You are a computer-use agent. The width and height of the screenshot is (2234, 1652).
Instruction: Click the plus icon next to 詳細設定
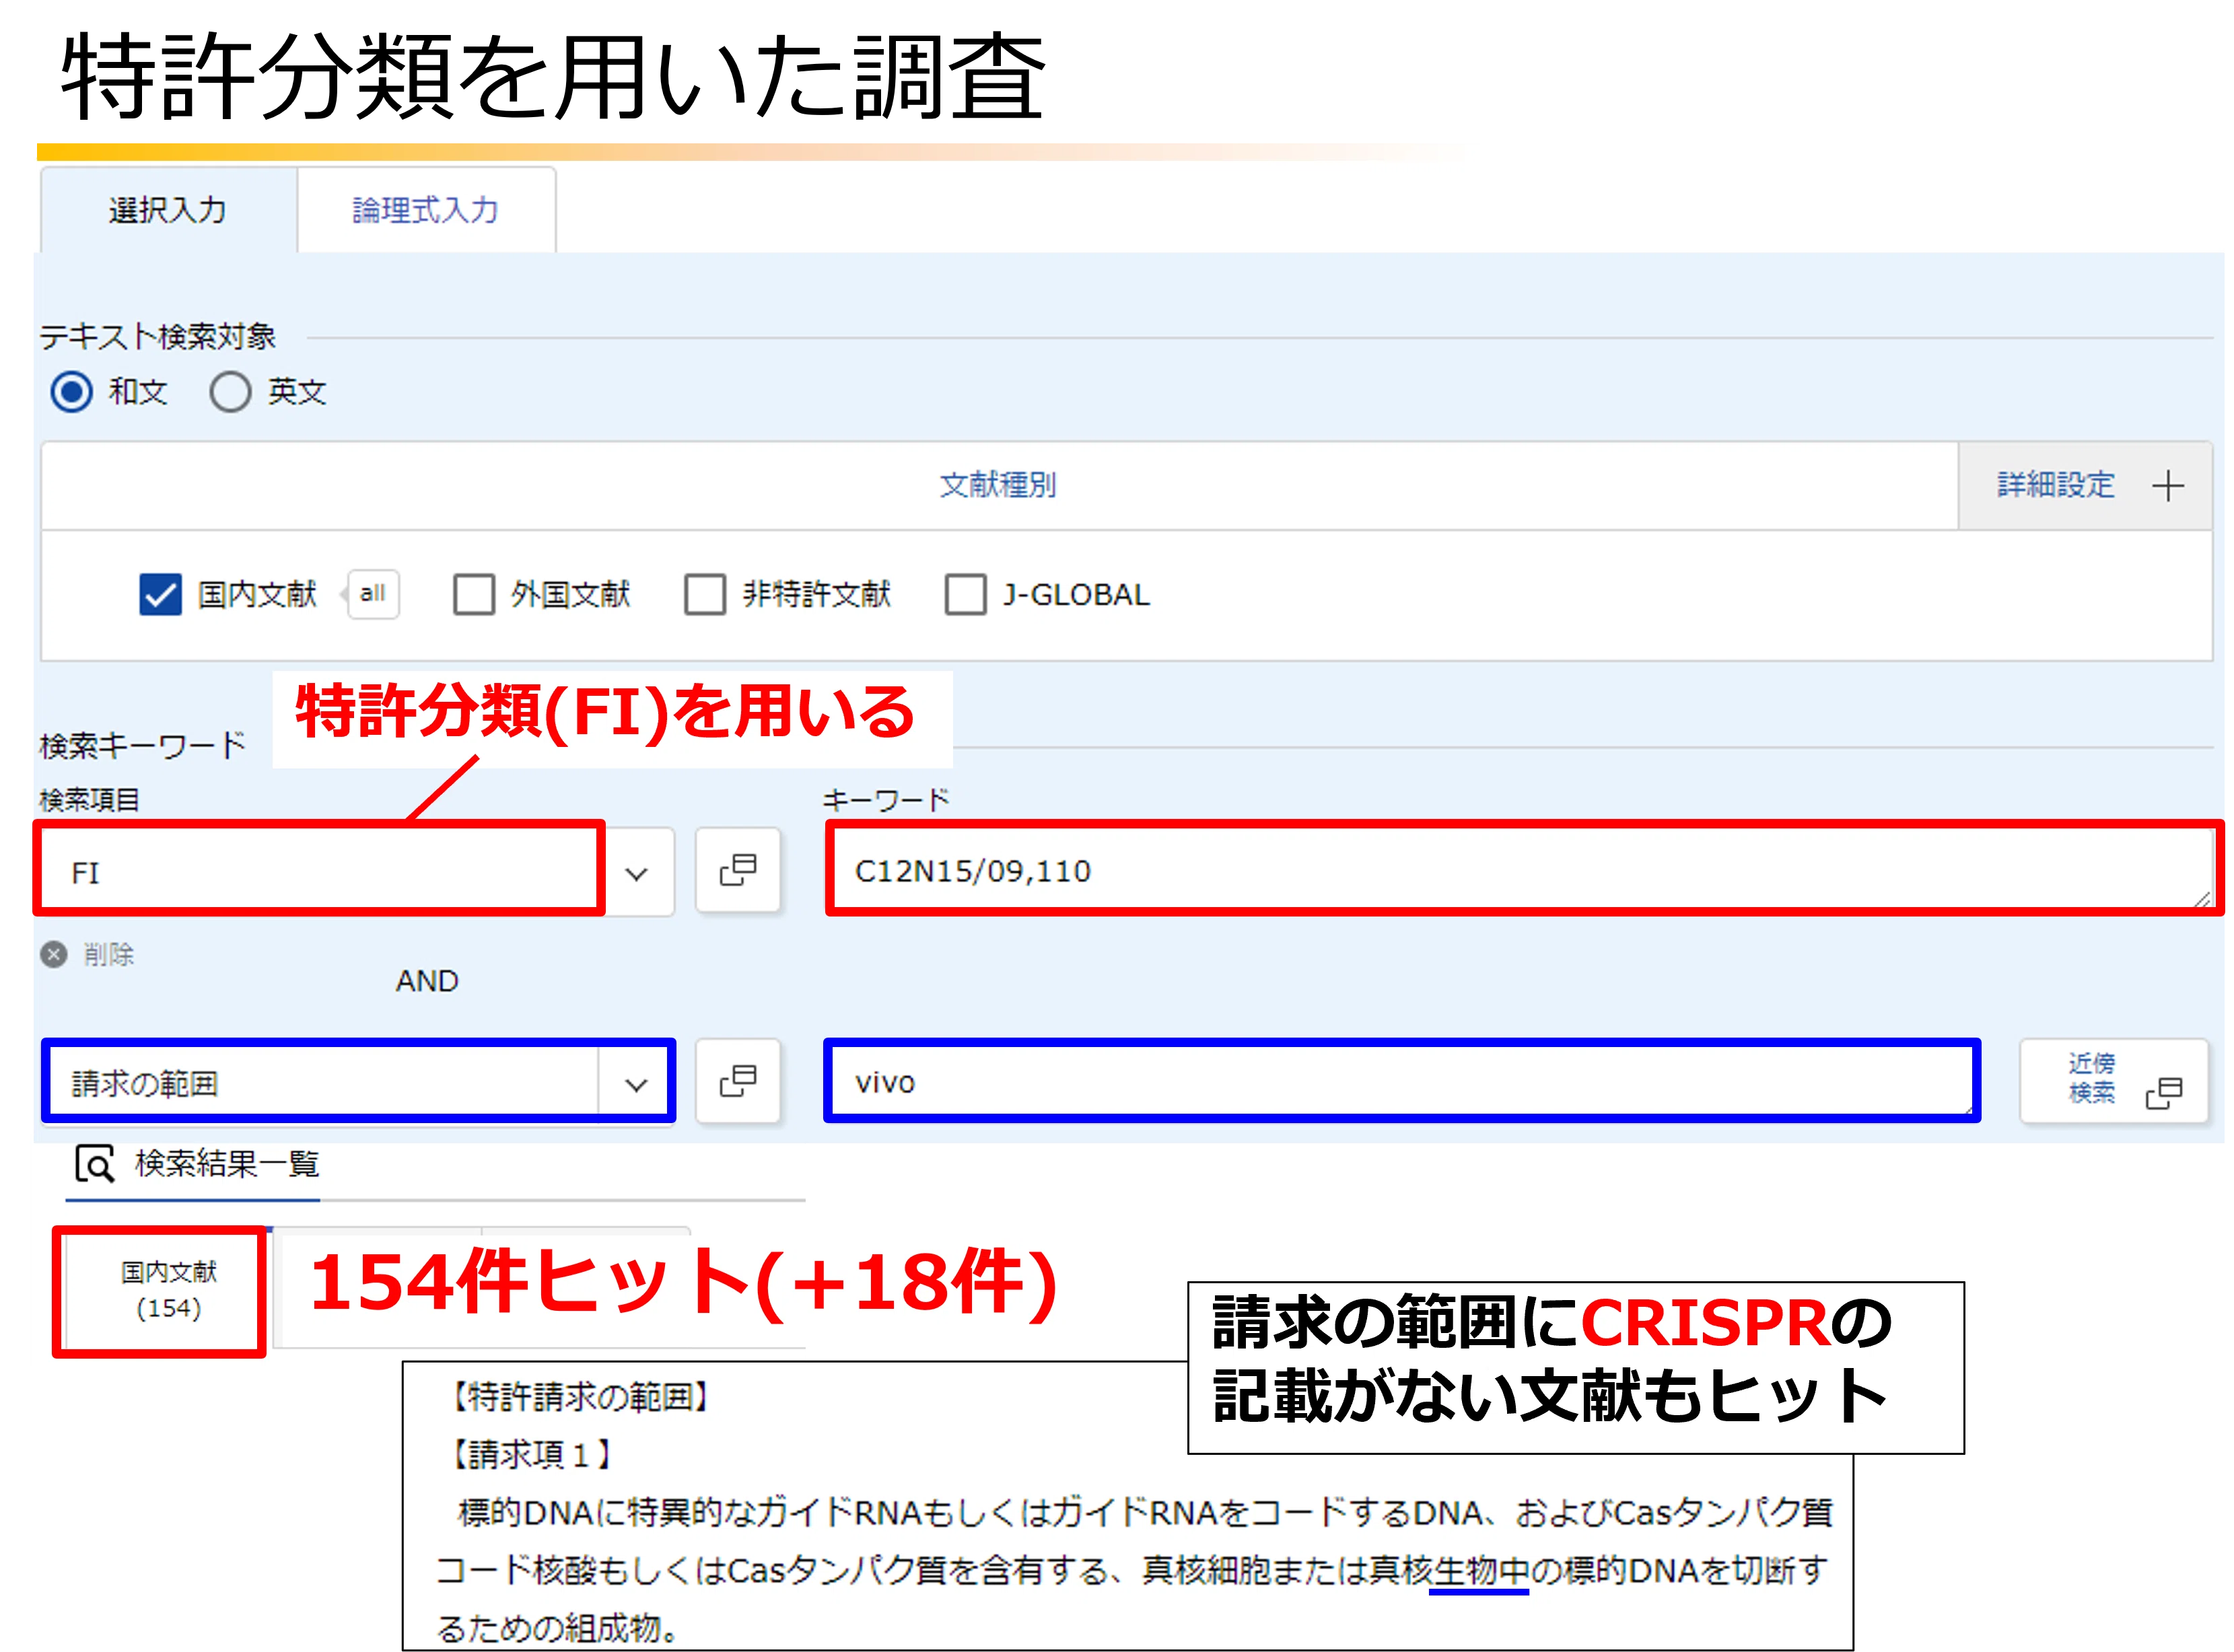pos(2168,486)
